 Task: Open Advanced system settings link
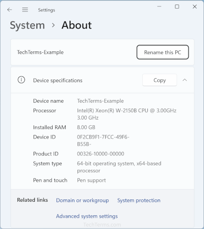87,216
